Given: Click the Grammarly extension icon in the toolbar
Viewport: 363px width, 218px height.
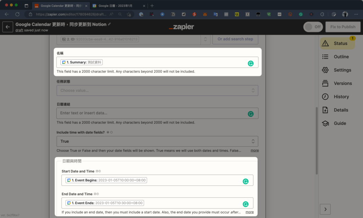Looking at the screenshot, I should [x=301, y=14].
